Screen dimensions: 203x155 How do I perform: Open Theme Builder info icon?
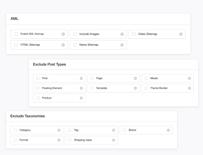pyautogui.click(x=190, y=88)
